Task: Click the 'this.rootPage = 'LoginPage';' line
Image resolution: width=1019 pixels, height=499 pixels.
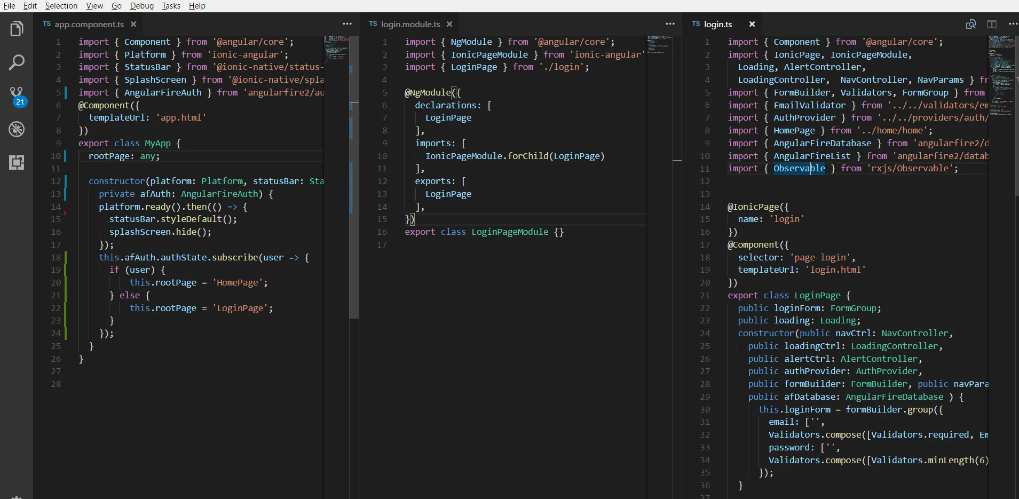Action: [x=201, y=308]
